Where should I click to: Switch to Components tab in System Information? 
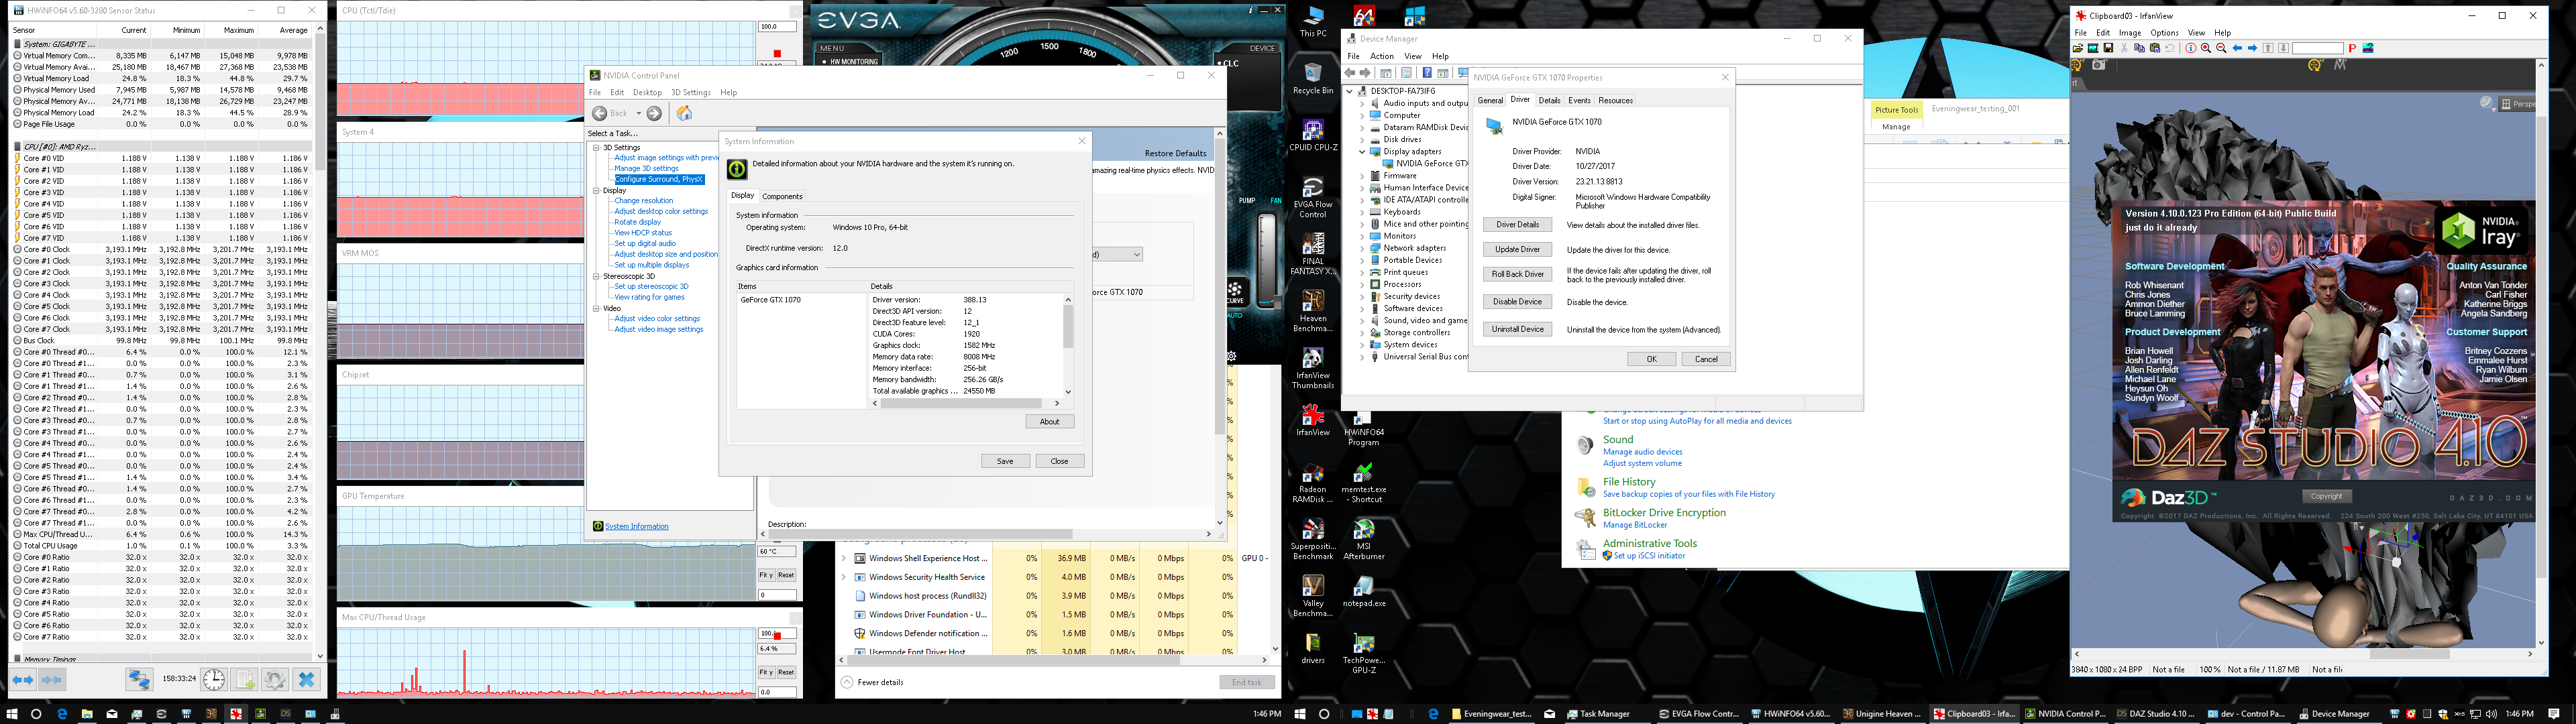(x=782, y=196)
